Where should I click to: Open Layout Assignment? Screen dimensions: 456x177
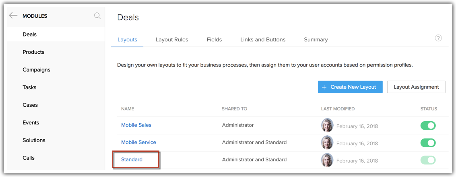coord(416,87)
